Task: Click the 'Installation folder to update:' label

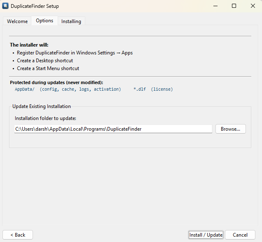Action: click(45, 118)
